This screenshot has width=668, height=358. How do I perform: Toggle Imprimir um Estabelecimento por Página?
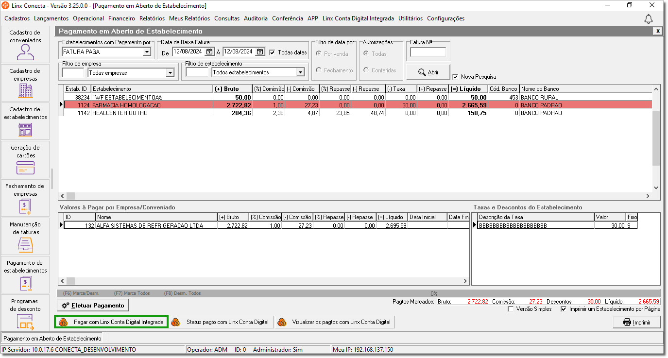click(x=564, y=309)
